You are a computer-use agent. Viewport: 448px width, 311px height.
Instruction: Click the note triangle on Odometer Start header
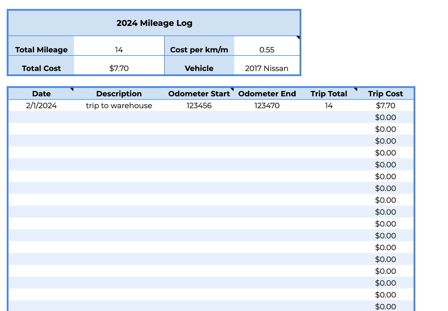pos(232,89)
